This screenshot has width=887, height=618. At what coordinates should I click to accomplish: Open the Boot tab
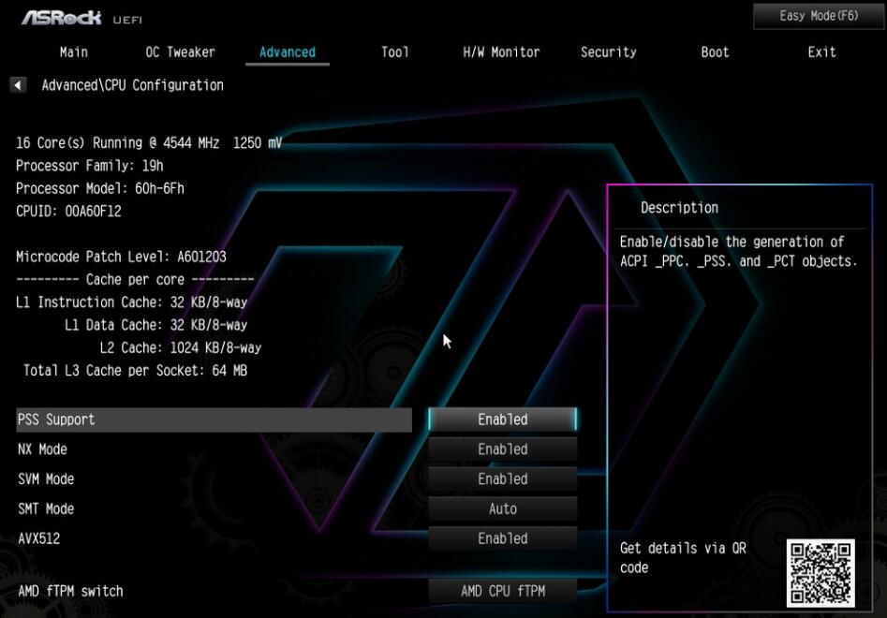point(715,52)
